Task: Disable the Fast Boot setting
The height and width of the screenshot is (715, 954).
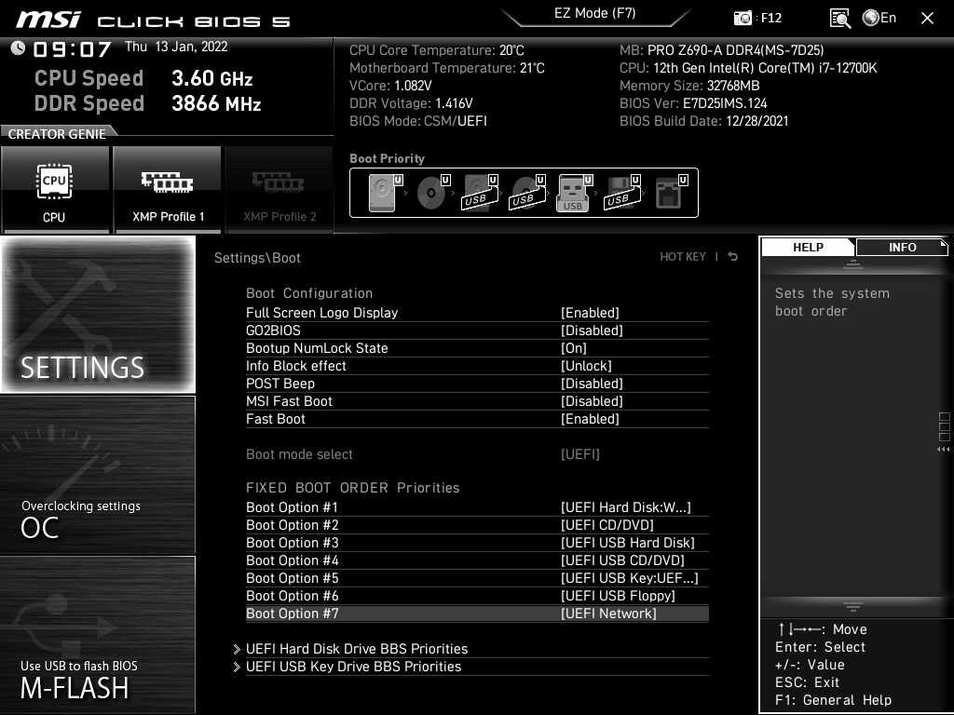Action: coord(591,419)
